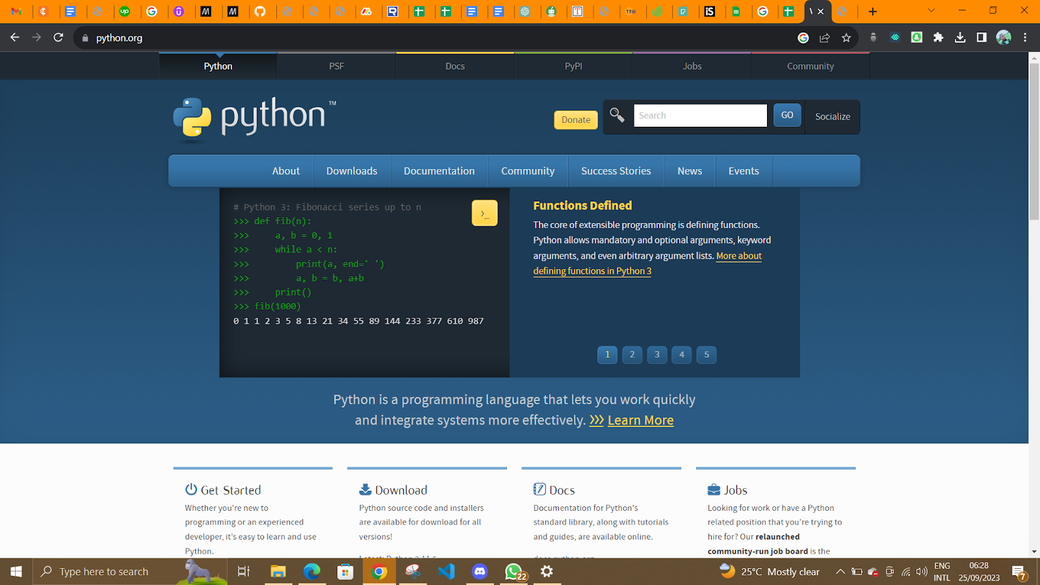
Task: Select the Python top navigation tab
Action: point(218,66)
